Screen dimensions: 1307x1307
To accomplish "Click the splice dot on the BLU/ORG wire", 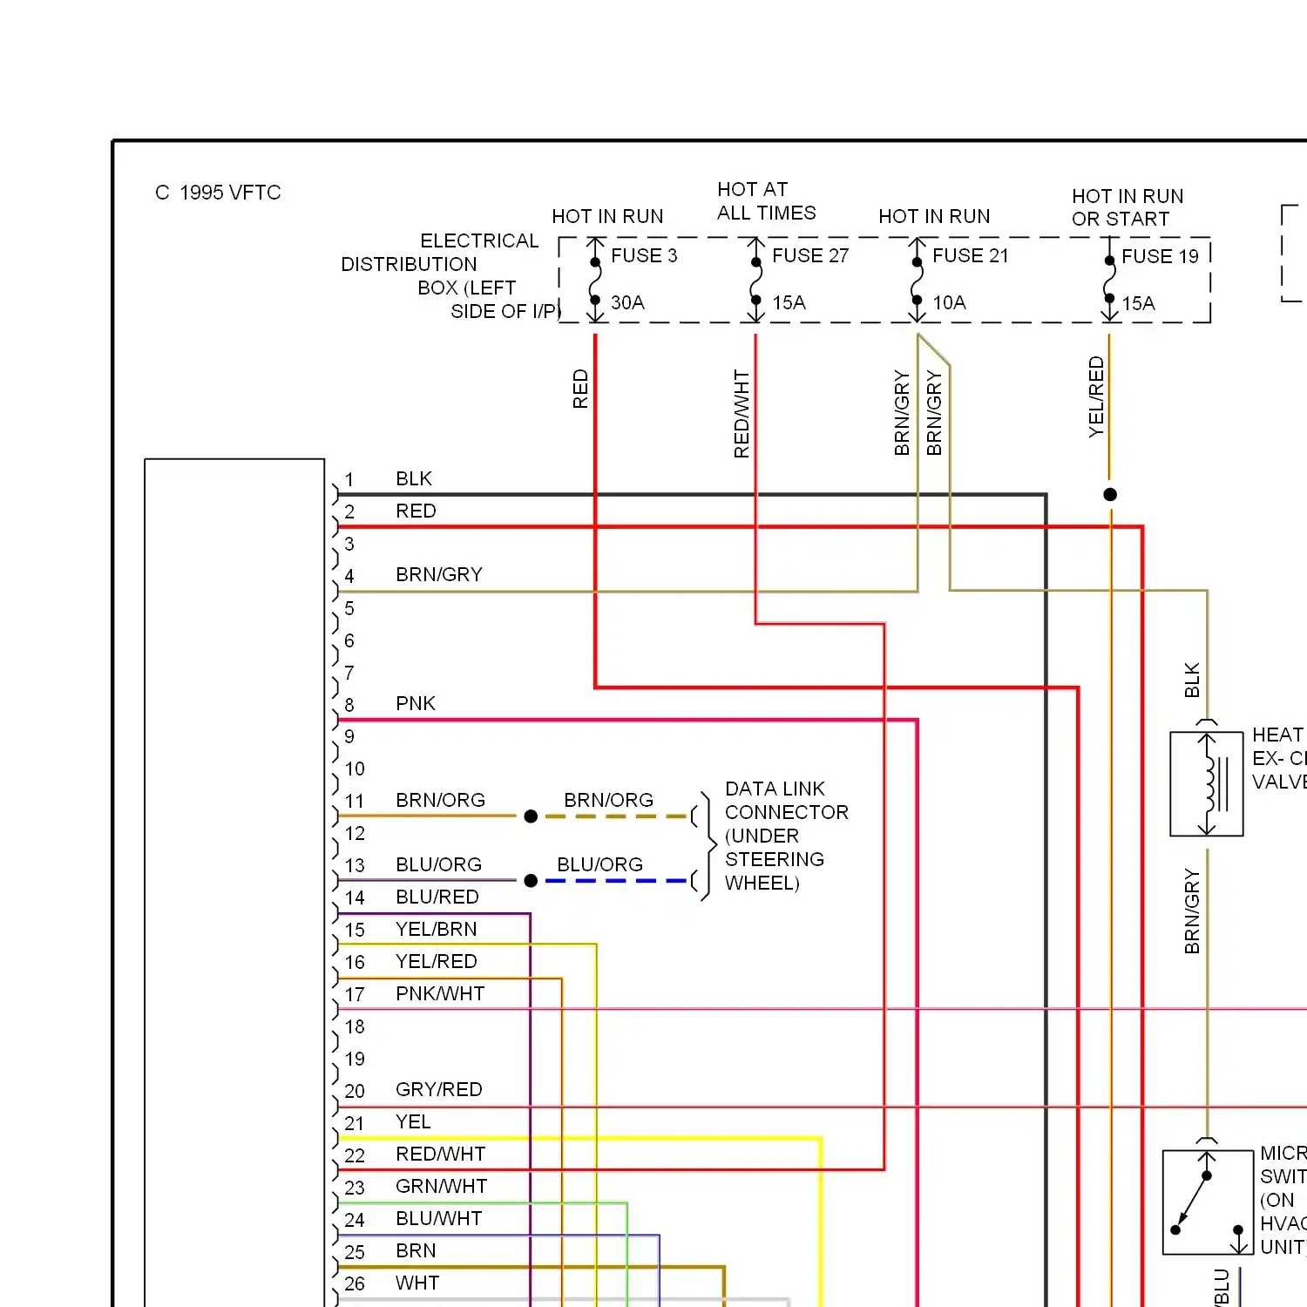I will click(531, 881).
